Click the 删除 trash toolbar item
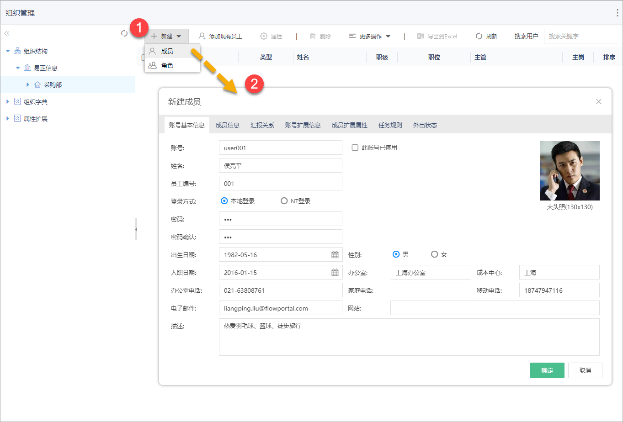623x422 pixels. tap(320, 36)
